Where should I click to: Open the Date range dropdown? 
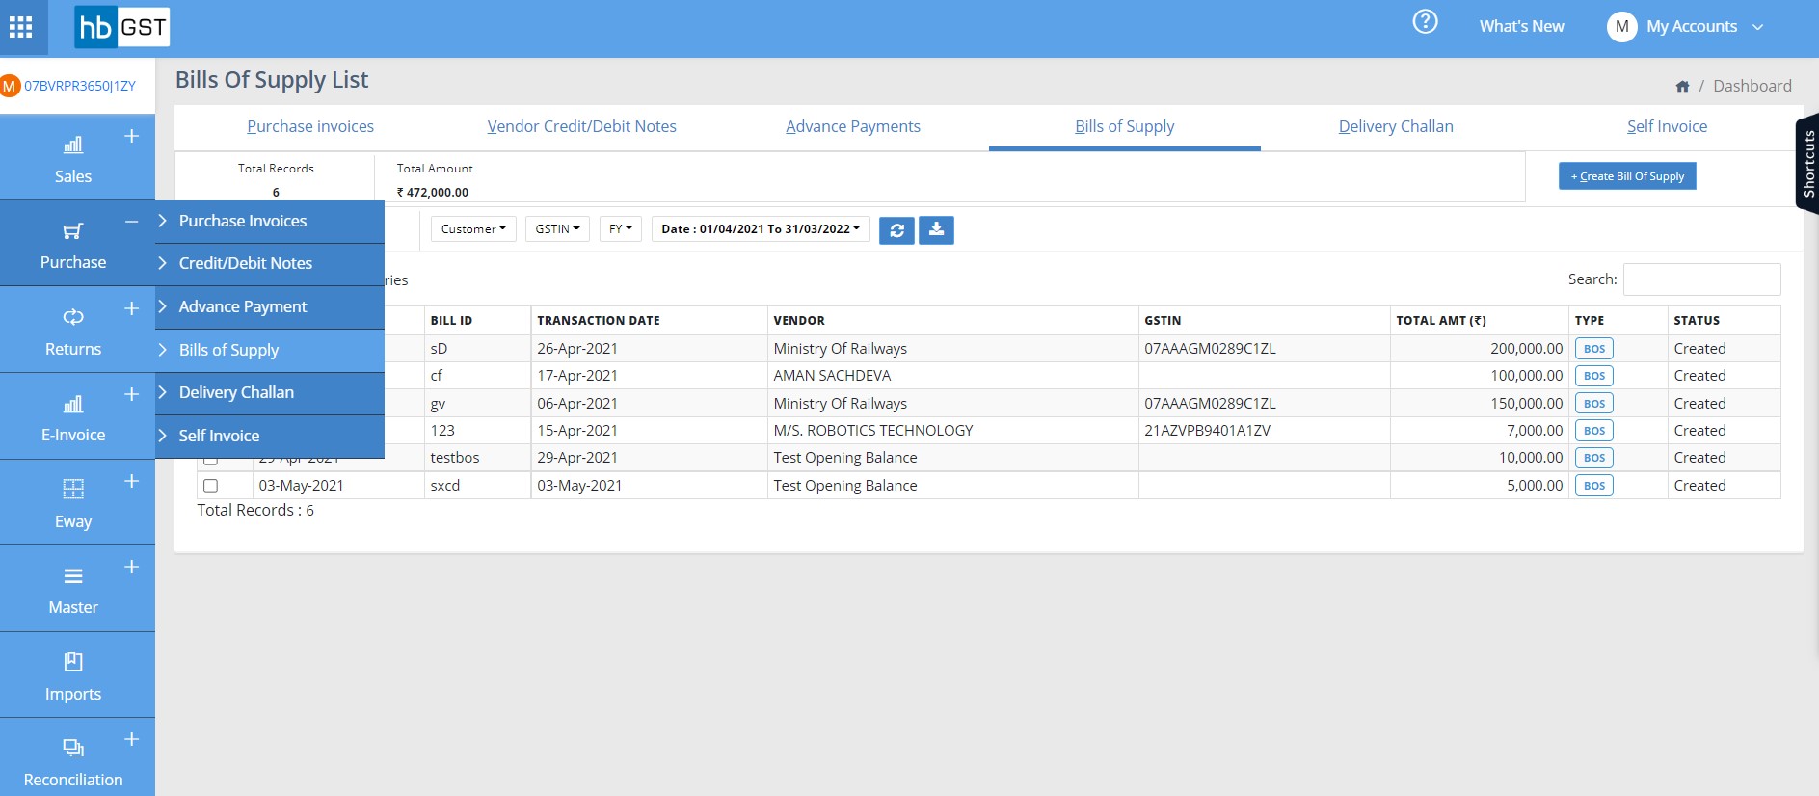761,229
